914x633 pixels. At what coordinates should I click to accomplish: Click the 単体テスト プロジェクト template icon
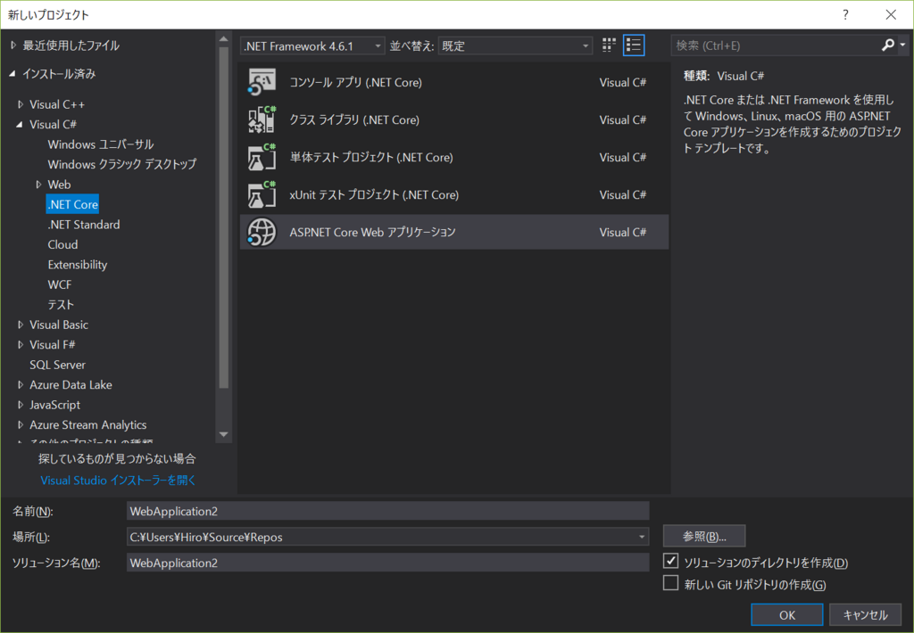point(262,157)
